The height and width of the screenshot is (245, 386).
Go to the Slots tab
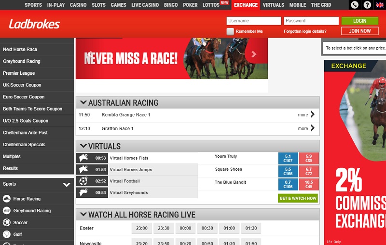[98, 5]
